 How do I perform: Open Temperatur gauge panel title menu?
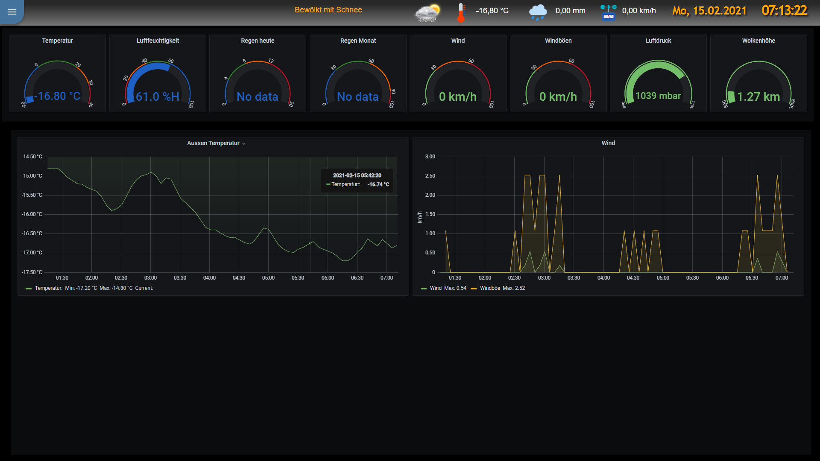point(57,41)
